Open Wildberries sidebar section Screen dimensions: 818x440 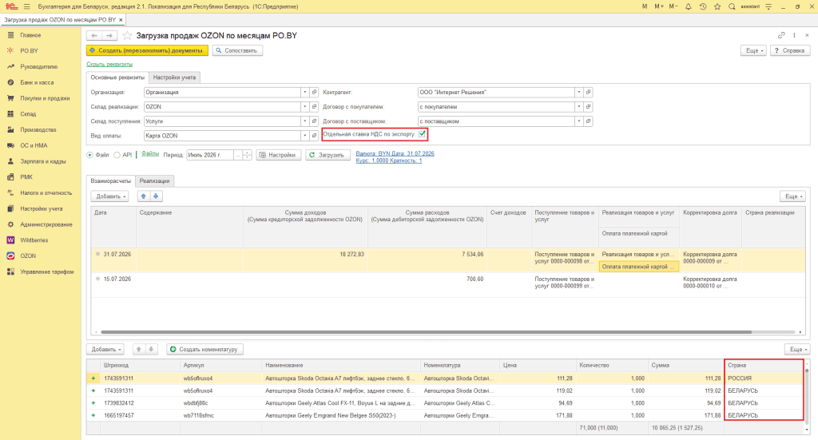(34, 240)
